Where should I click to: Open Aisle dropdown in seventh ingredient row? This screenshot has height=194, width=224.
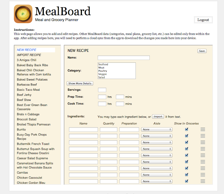coord(157,168)
